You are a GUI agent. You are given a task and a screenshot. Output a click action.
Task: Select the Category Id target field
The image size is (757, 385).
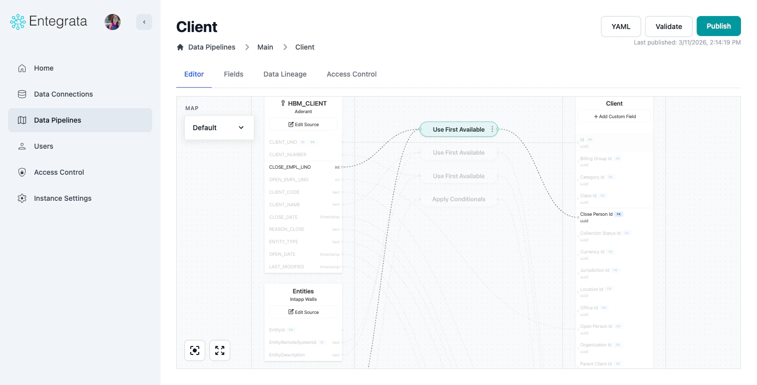(614, 180)
